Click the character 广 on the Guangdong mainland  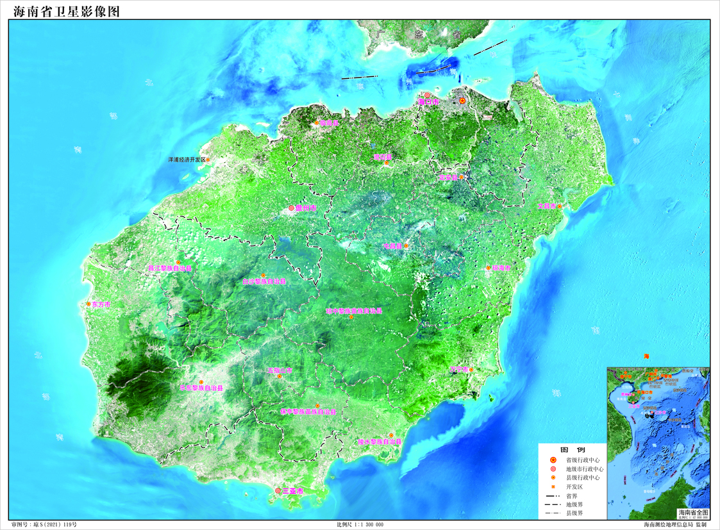[380, 33]
